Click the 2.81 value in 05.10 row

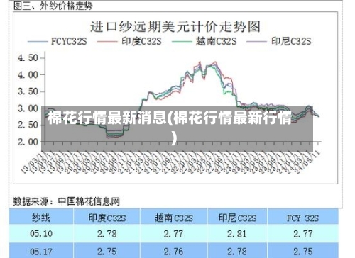237,234
